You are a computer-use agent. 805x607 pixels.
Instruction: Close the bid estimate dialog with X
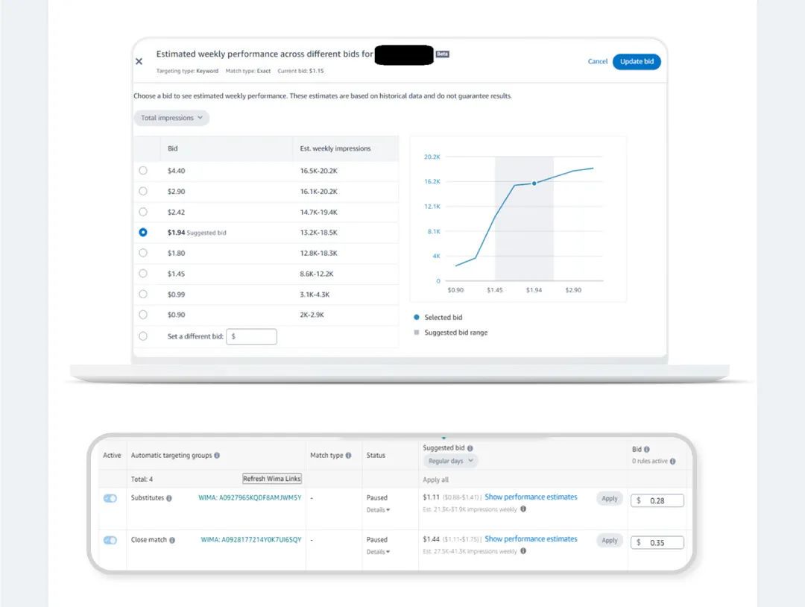click(x=139, y=62)
